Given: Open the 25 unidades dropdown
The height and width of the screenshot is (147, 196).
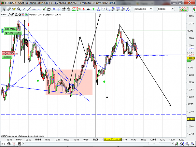Looking at the screenshot, I should 144,9.
